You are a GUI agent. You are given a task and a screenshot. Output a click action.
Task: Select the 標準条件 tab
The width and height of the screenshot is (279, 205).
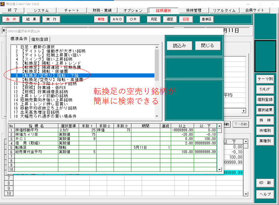coord(19,39)
